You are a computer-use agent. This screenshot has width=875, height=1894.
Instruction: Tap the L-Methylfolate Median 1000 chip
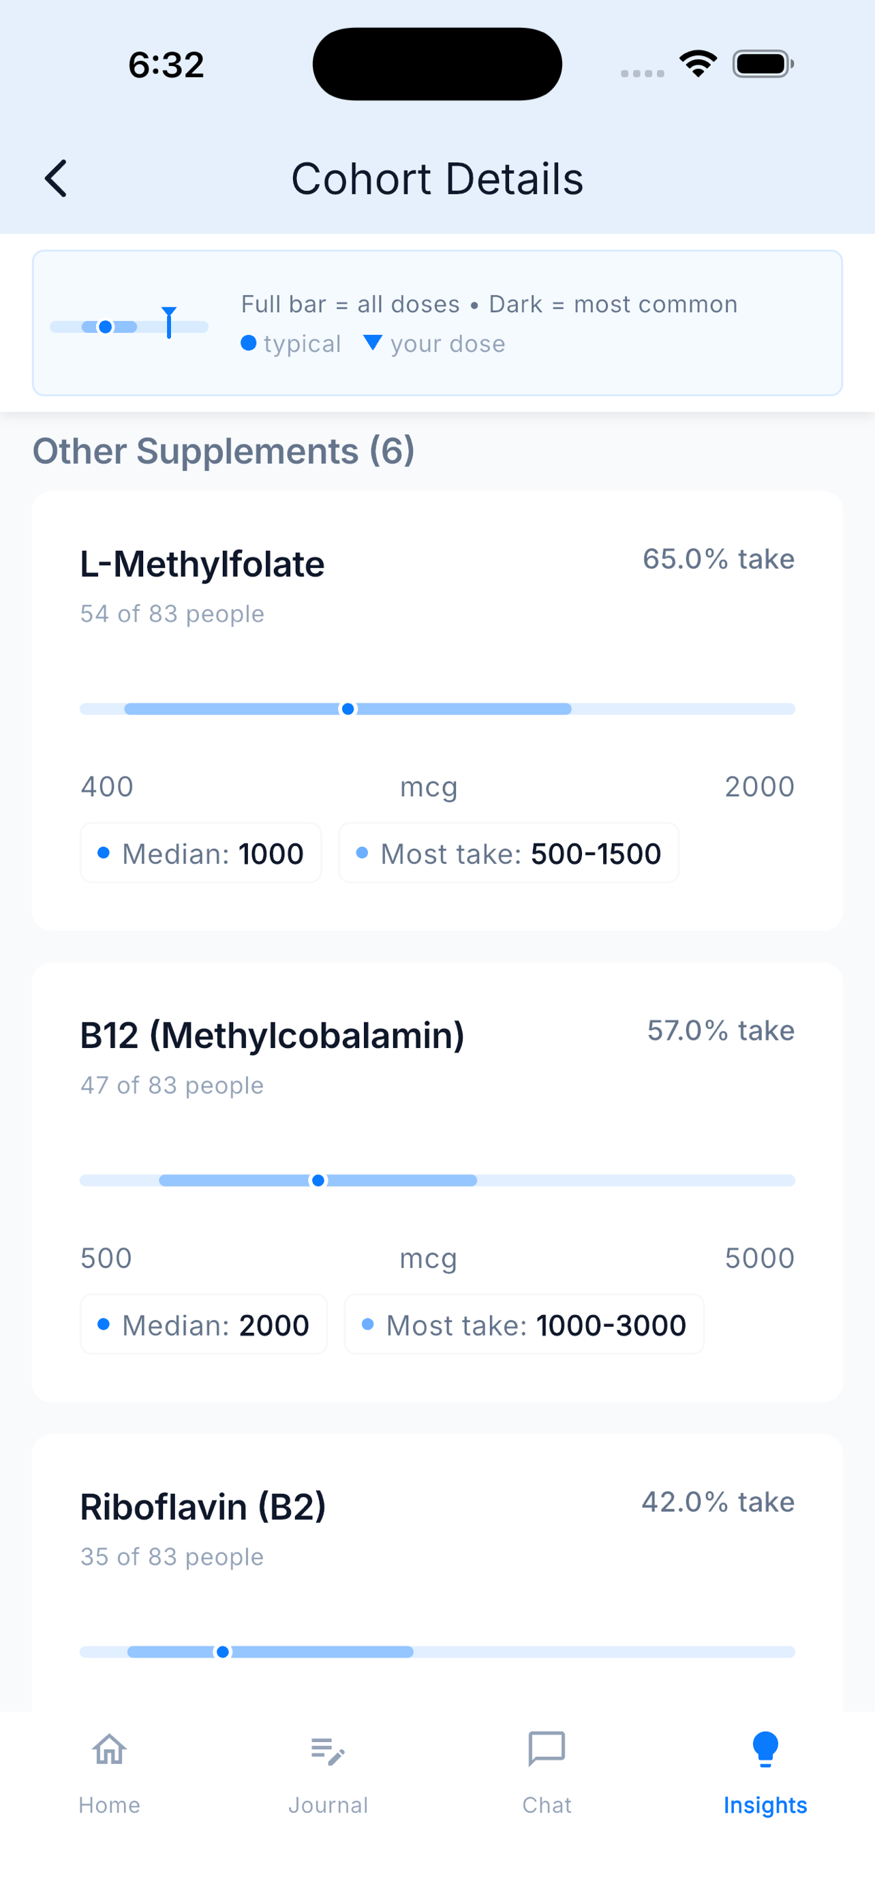point(200,853)
